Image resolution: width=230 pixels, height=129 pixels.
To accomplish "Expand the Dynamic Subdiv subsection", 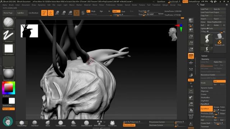I will point(207,88).
